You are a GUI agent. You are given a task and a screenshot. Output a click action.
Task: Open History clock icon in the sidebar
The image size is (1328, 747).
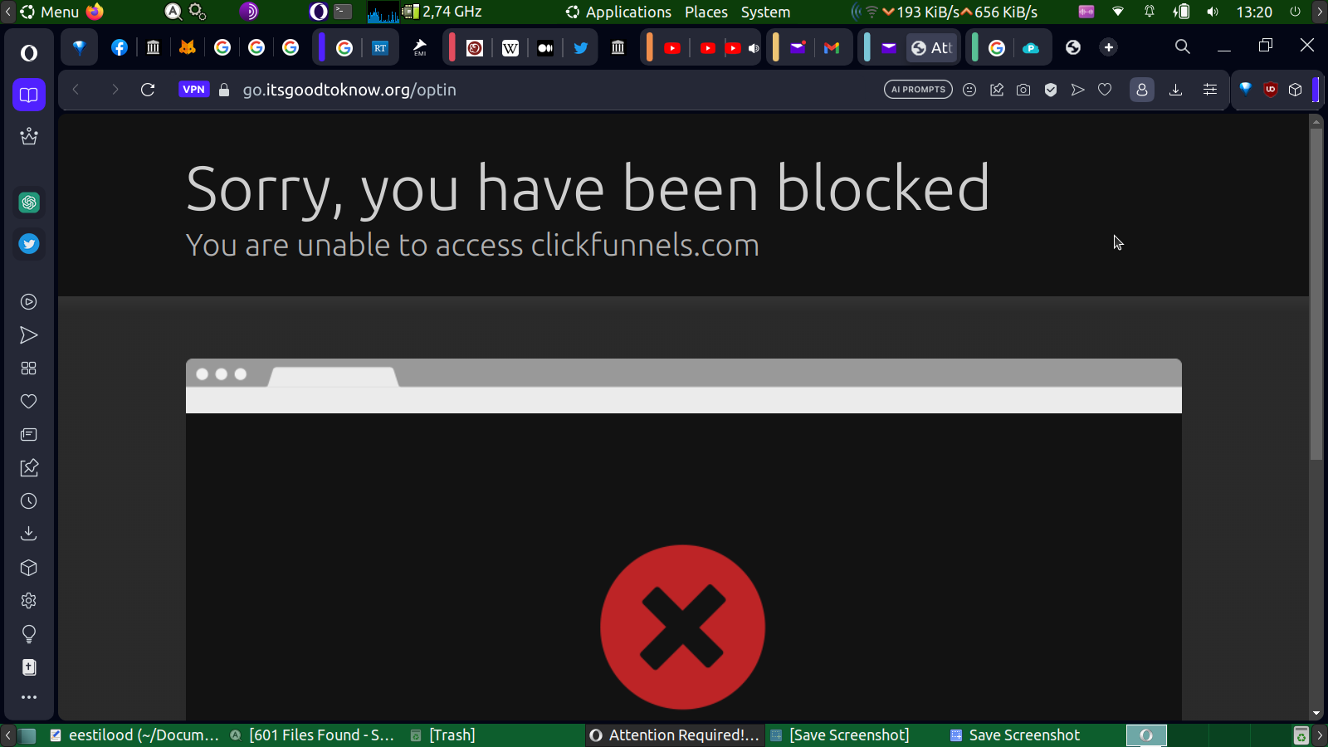(29, 501)
